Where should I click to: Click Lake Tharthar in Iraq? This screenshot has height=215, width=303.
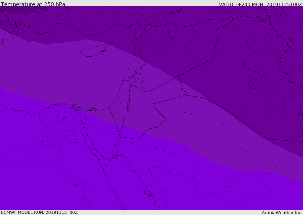(x=246, y=66)
